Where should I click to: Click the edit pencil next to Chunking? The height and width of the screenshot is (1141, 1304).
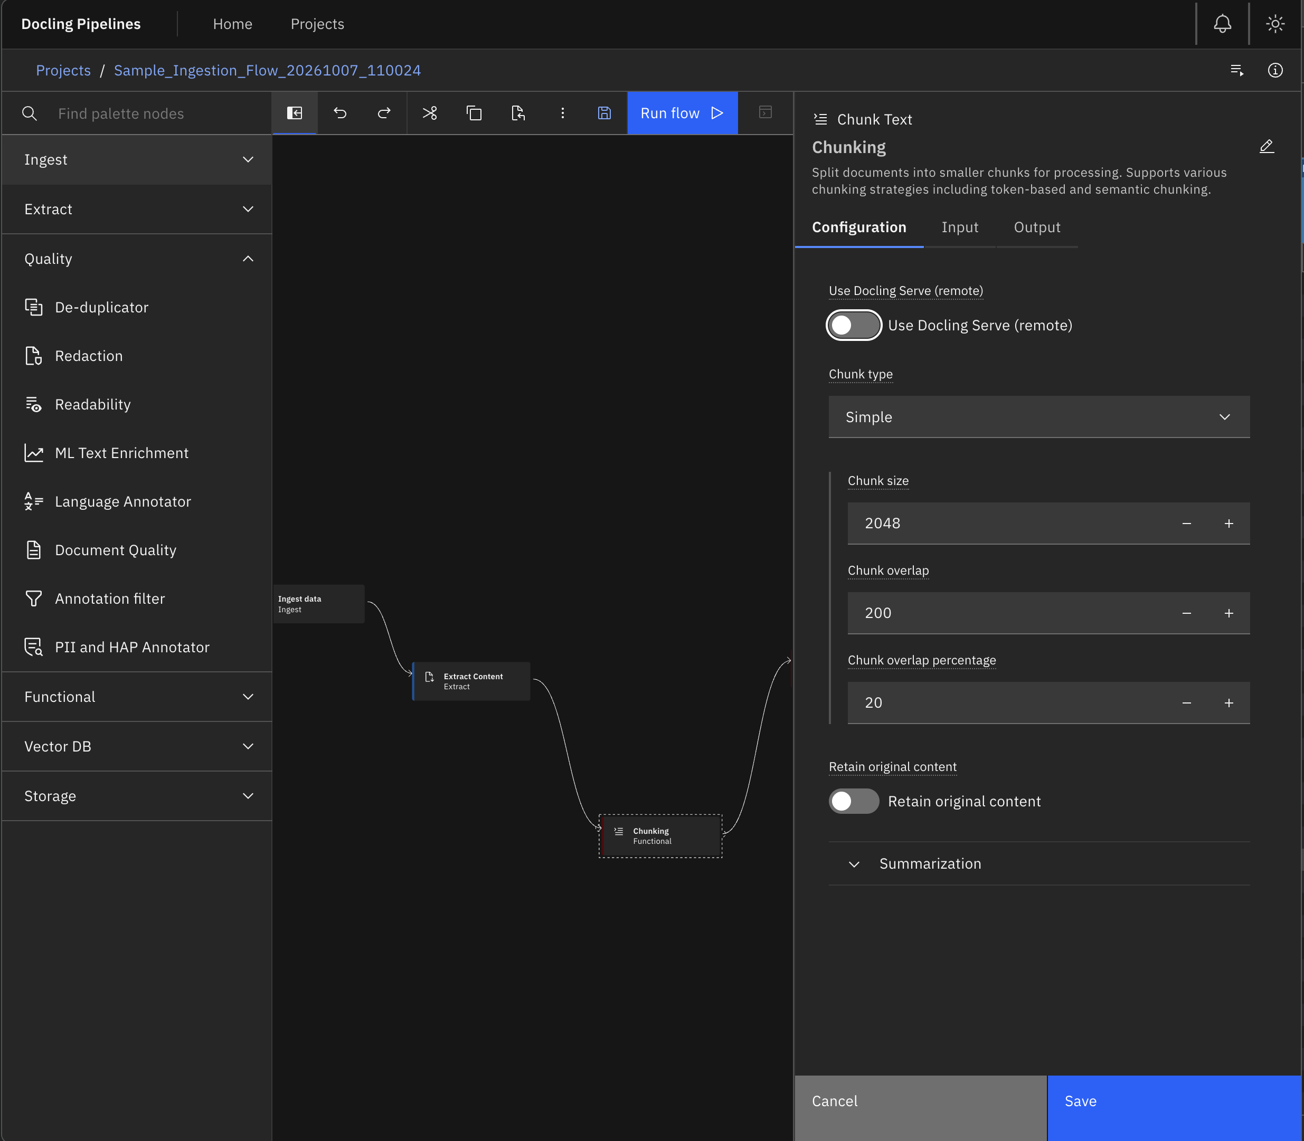tap(1267, 146)
